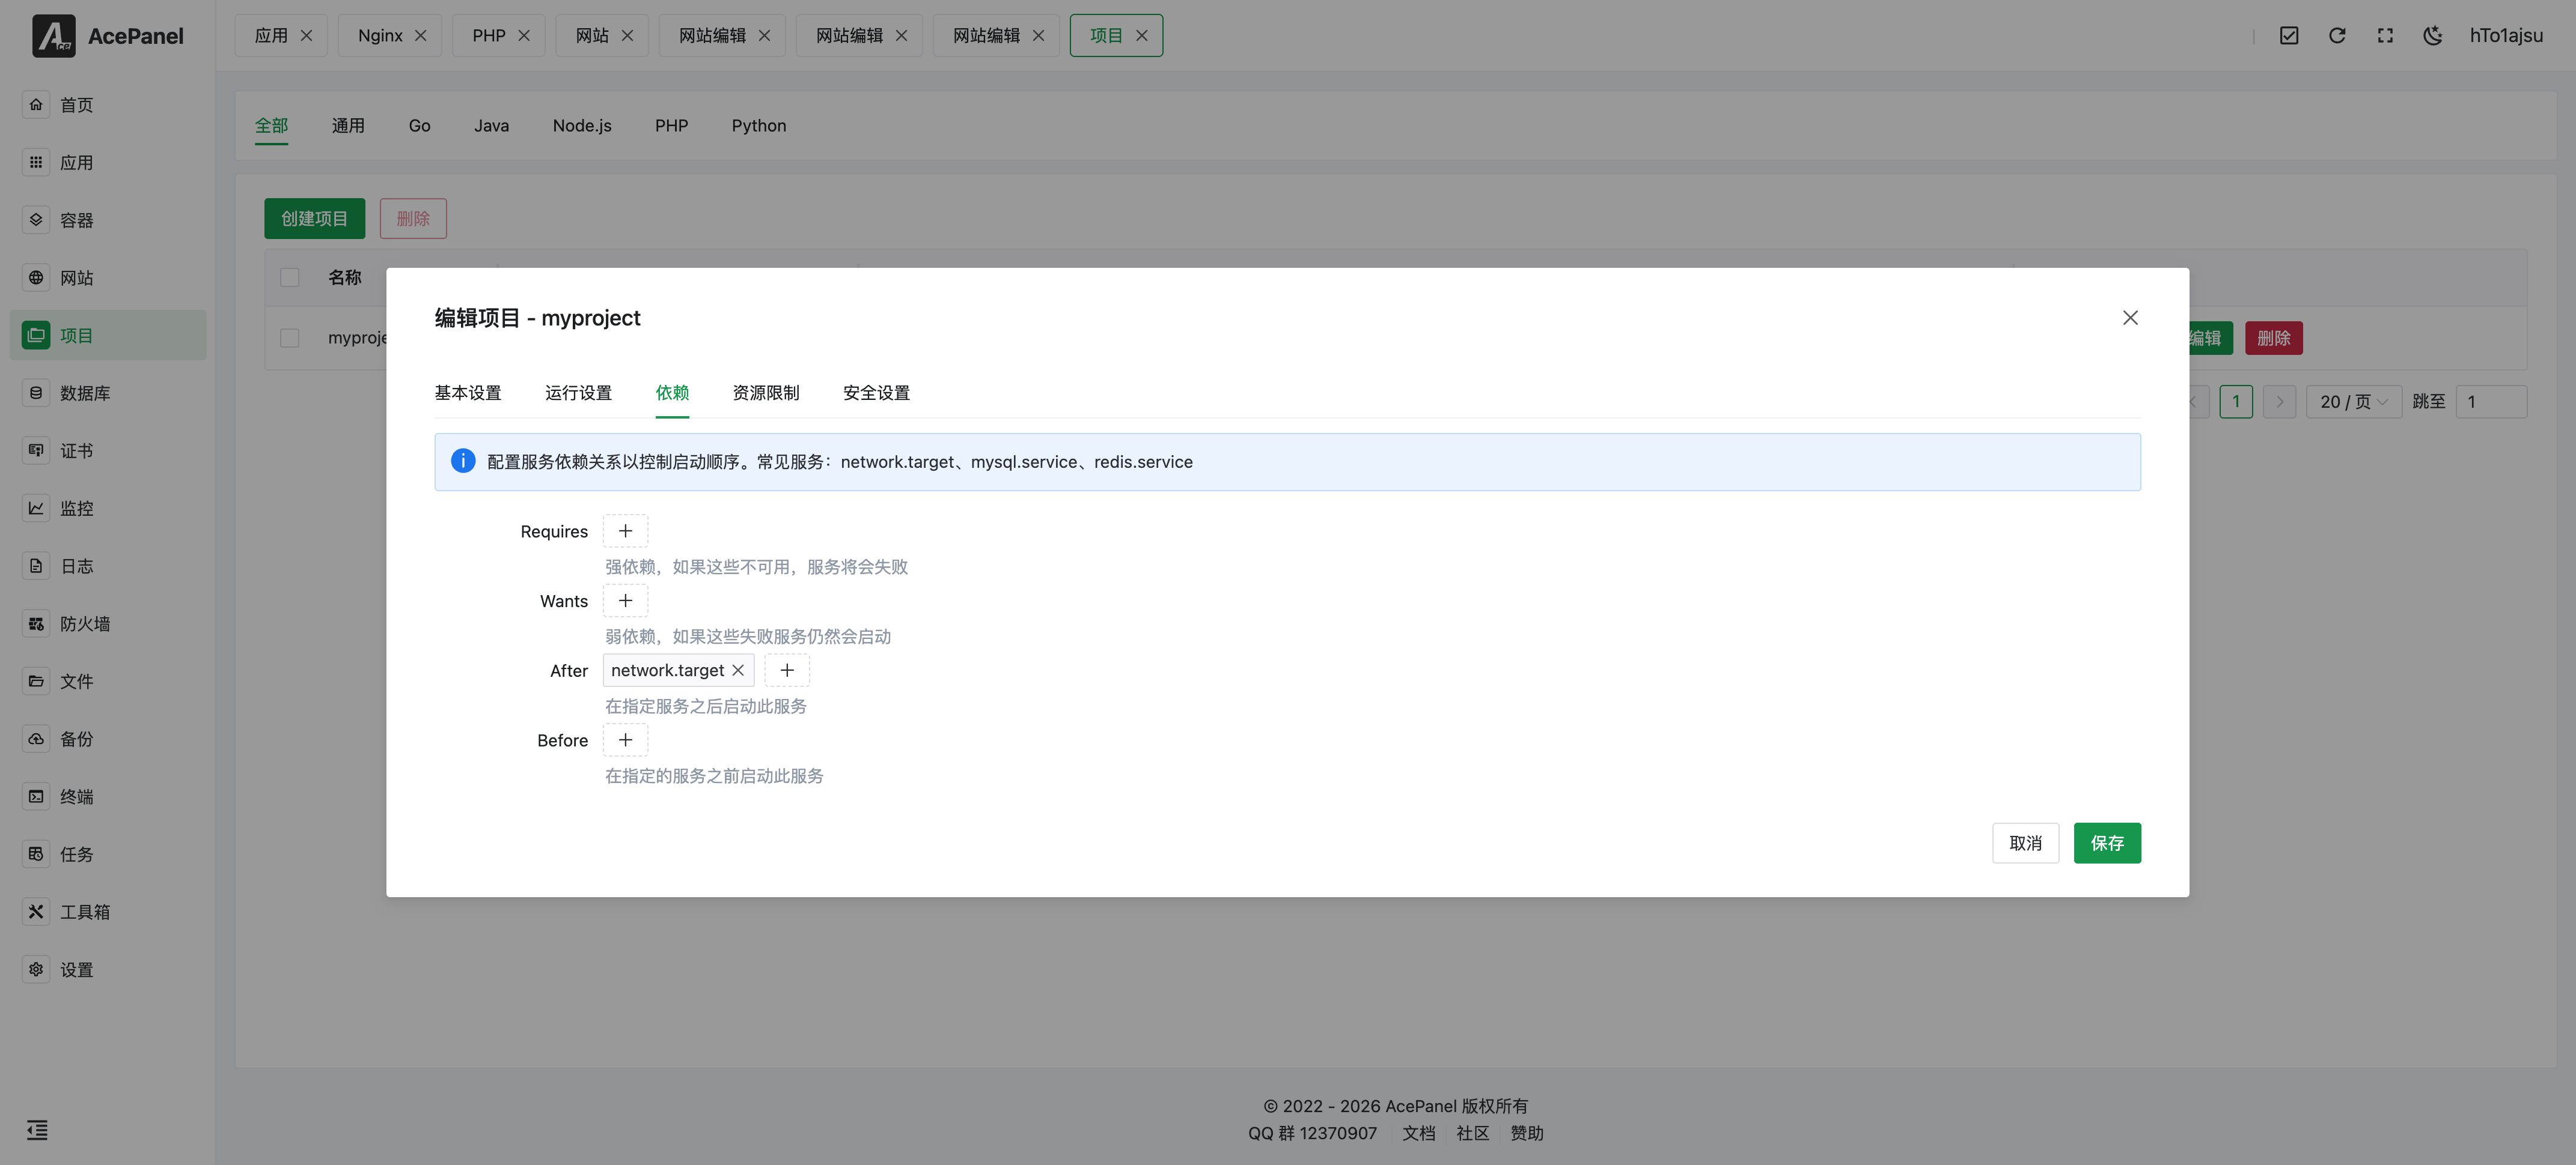Close the edit project dialog
Viewport: 2576px width, 1165px height.
click(2130, 318)
